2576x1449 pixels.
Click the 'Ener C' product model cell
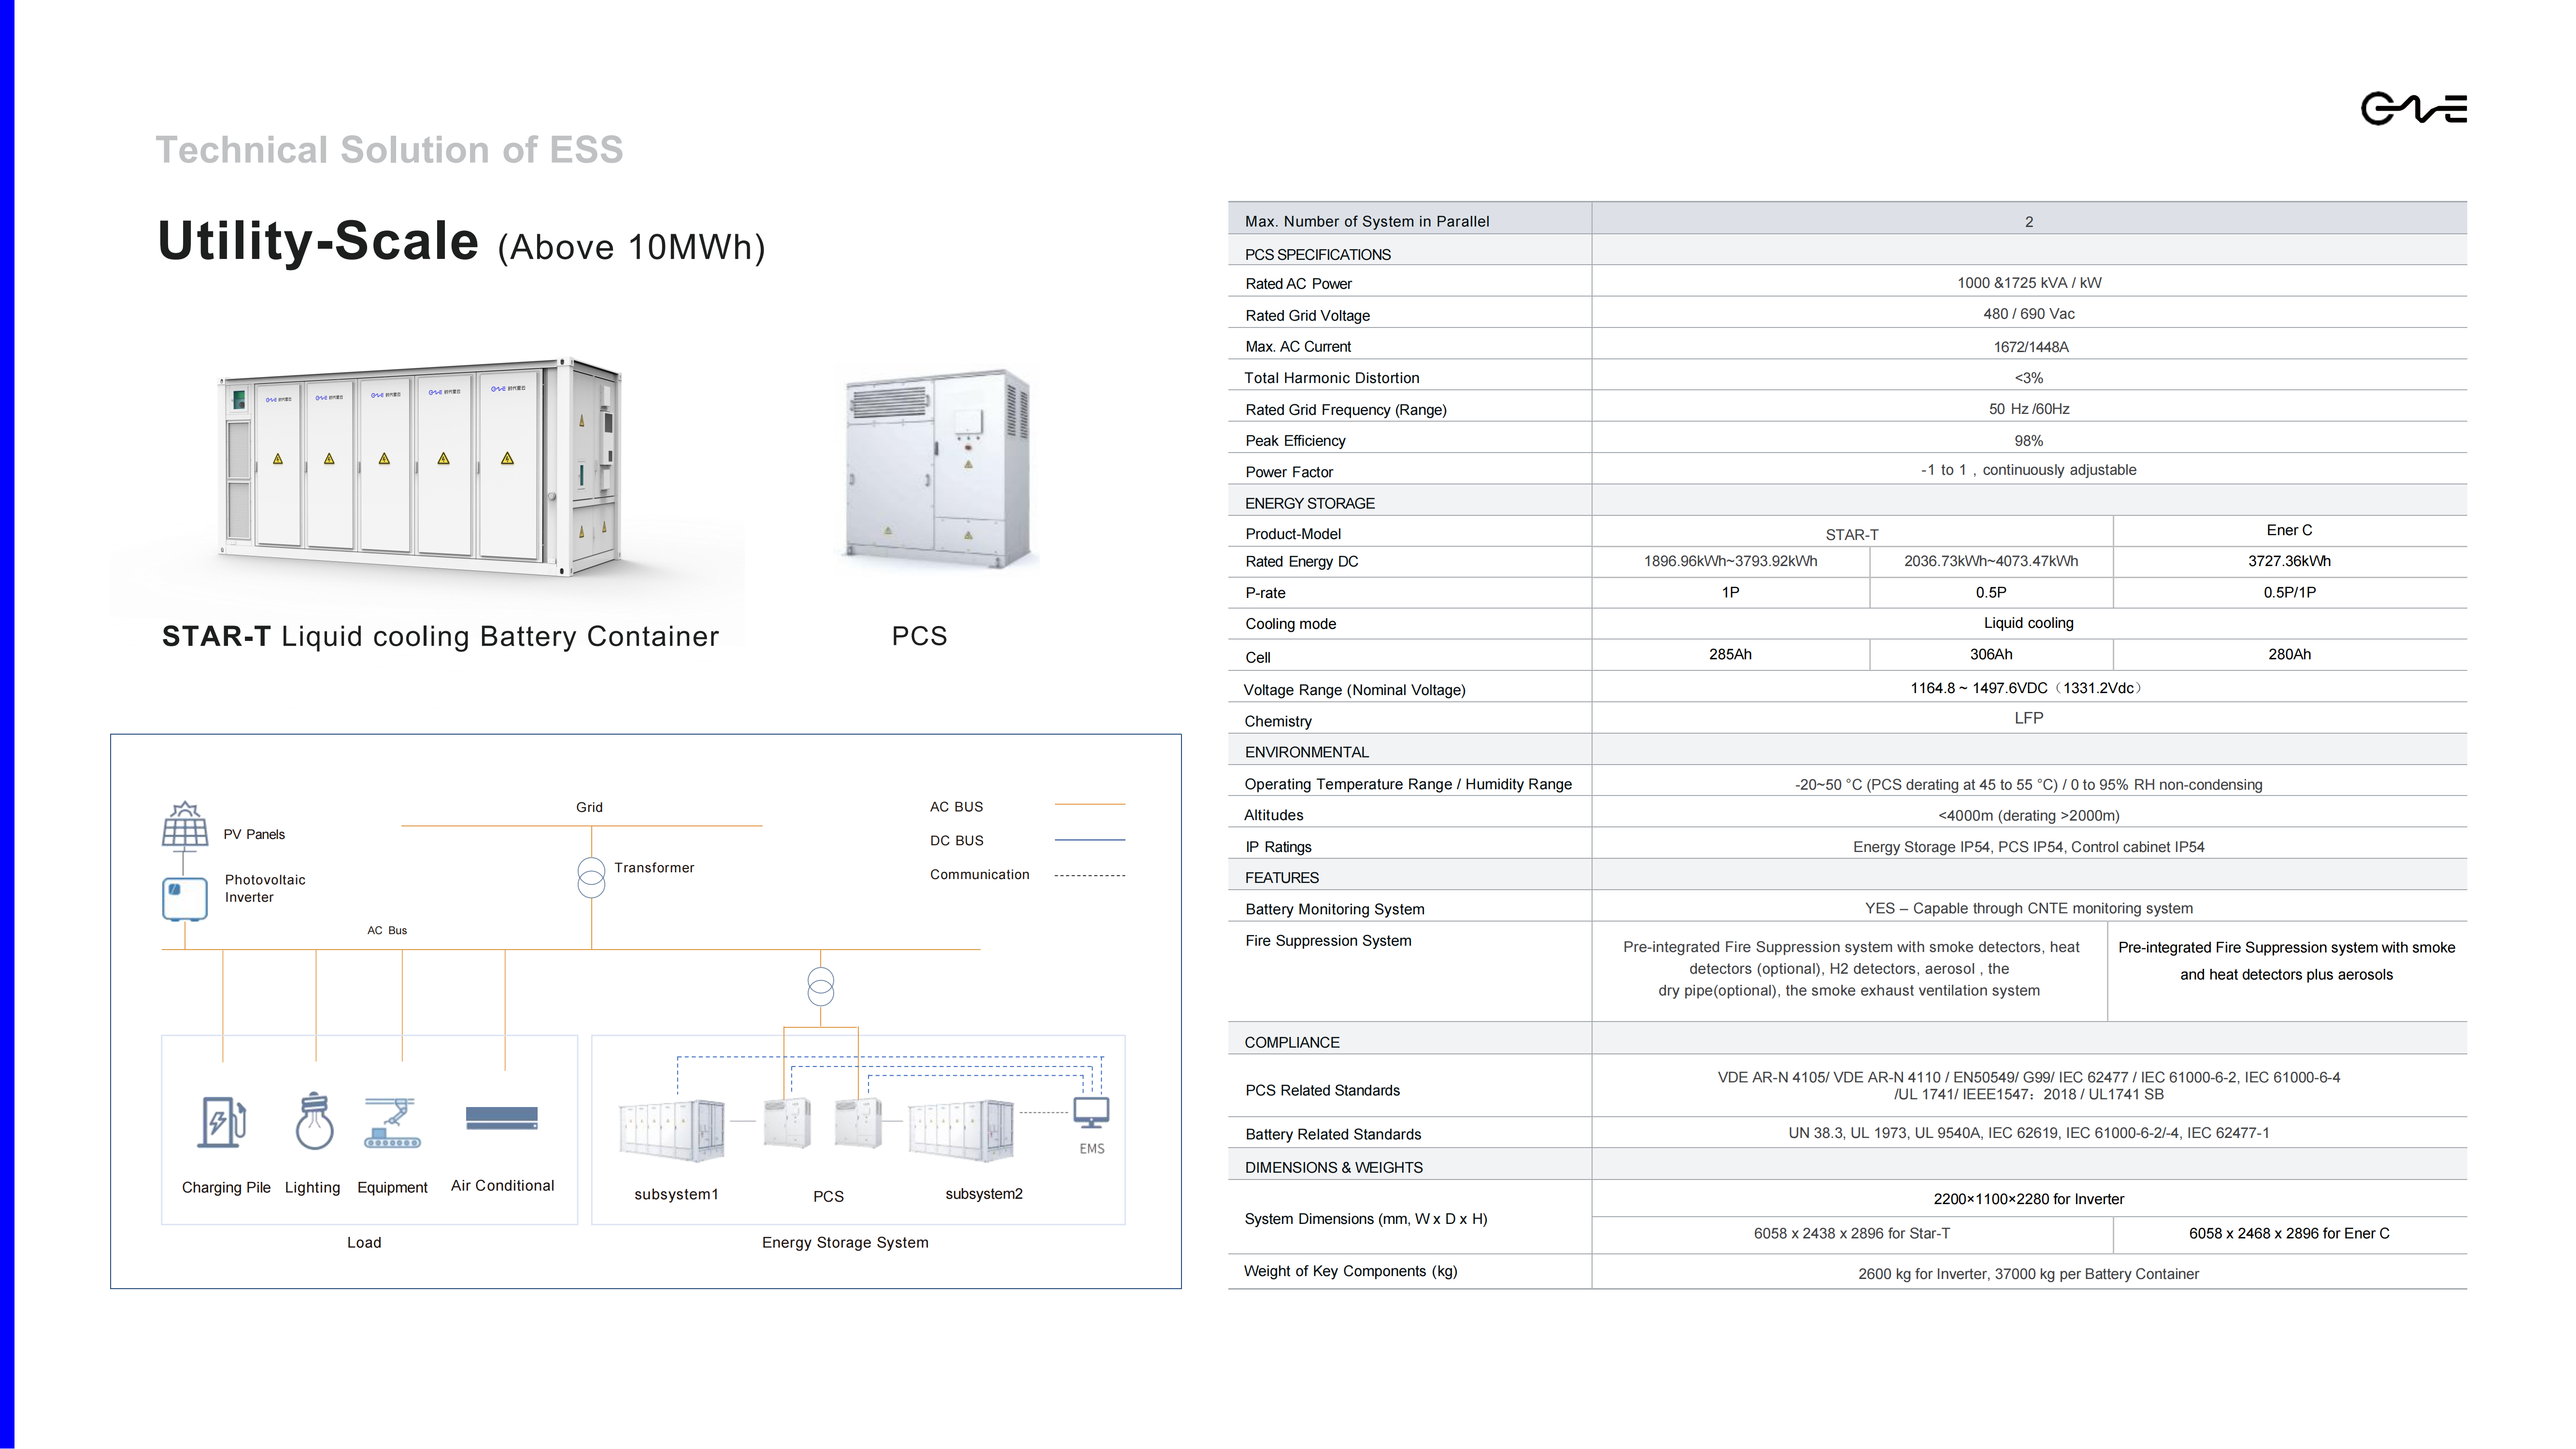click(2289, 530)
